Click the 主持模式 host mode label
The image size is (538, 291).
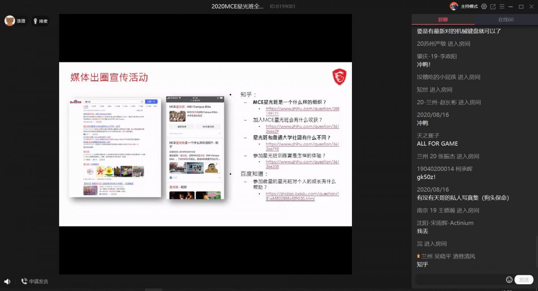point(469,6)
